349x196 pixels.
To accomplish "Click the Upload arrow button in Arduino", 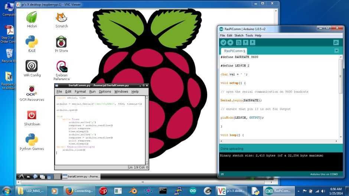I will click(230, 42).
